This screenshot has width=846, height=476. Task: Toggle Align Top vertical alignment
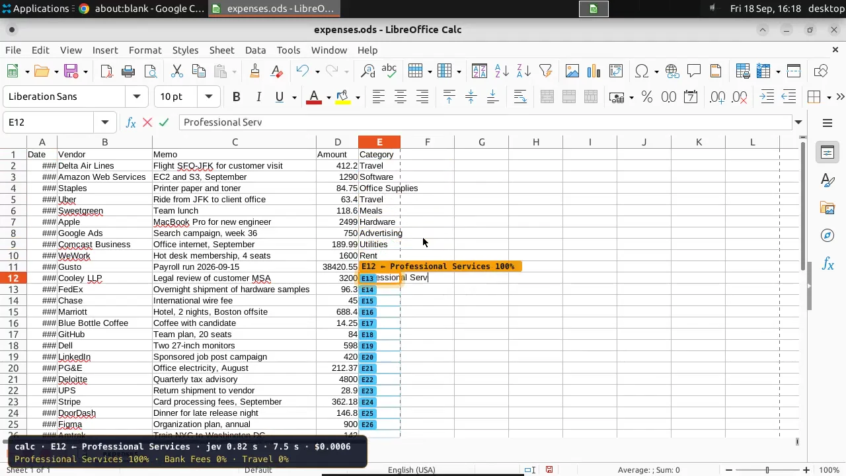[449, 97]
